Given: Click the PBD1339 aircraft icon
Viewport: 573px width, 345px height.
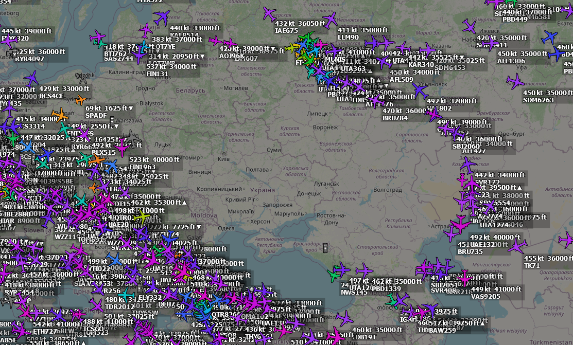Looking at the screenshot, I should (x=364, y=270).
